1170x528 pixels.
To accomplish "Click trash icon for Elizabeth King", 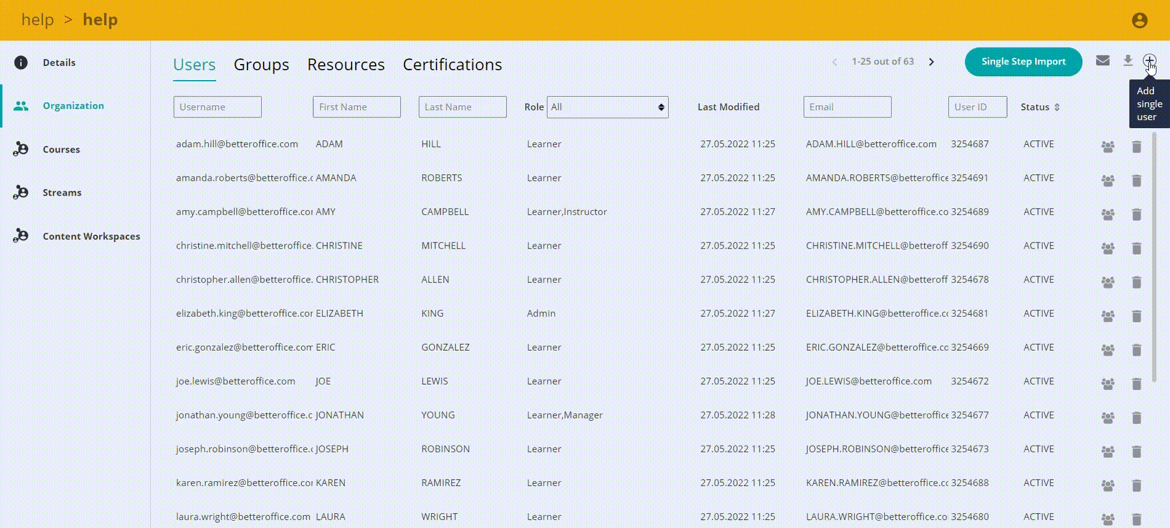I will (1137, 316).
